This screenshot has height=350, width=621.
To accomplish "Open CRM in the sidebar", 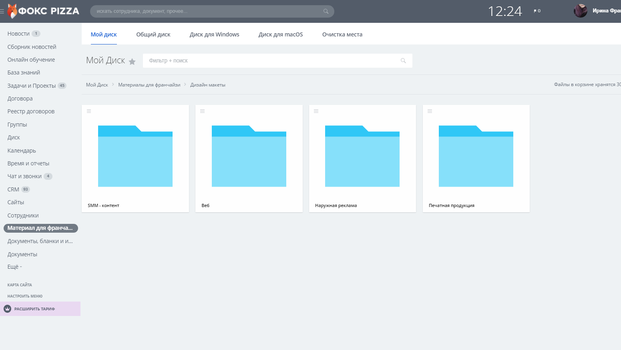I will pyautogui.click(x=13, y=189).
